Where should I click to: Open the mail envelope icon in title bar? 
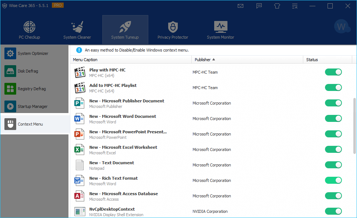[x=240, y=6]
